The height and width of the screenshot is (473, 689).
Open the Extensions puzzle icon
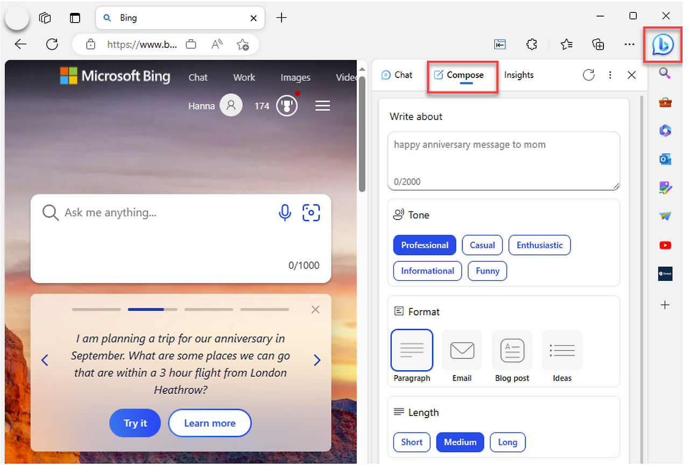(x=532, y=45)
